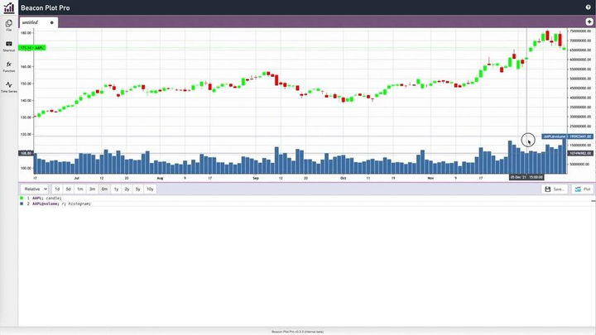
Task: Open the Shortcut keyboard panel
Action: (x=9, y=46)
